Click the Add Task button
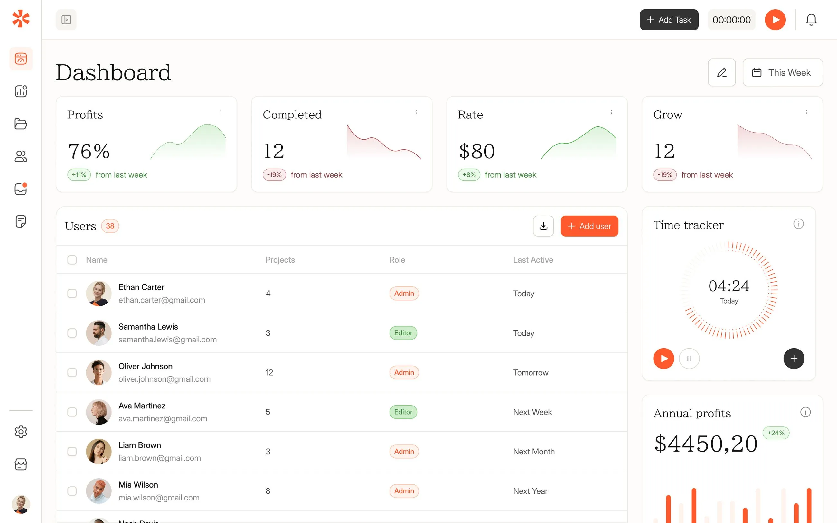The height and width of the screenshot is (523, 837). [669, 20]
